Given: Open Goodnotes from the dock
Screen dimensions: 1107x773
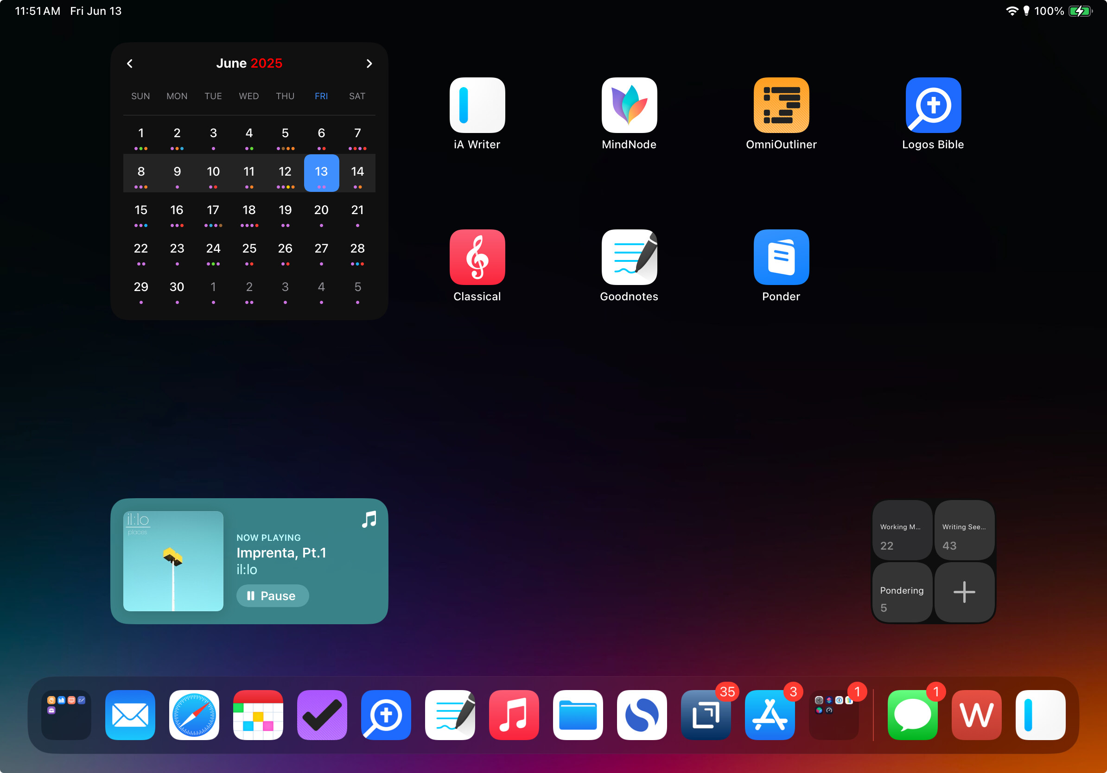Looking at the screenshot, I should click(x=450, y=715).
